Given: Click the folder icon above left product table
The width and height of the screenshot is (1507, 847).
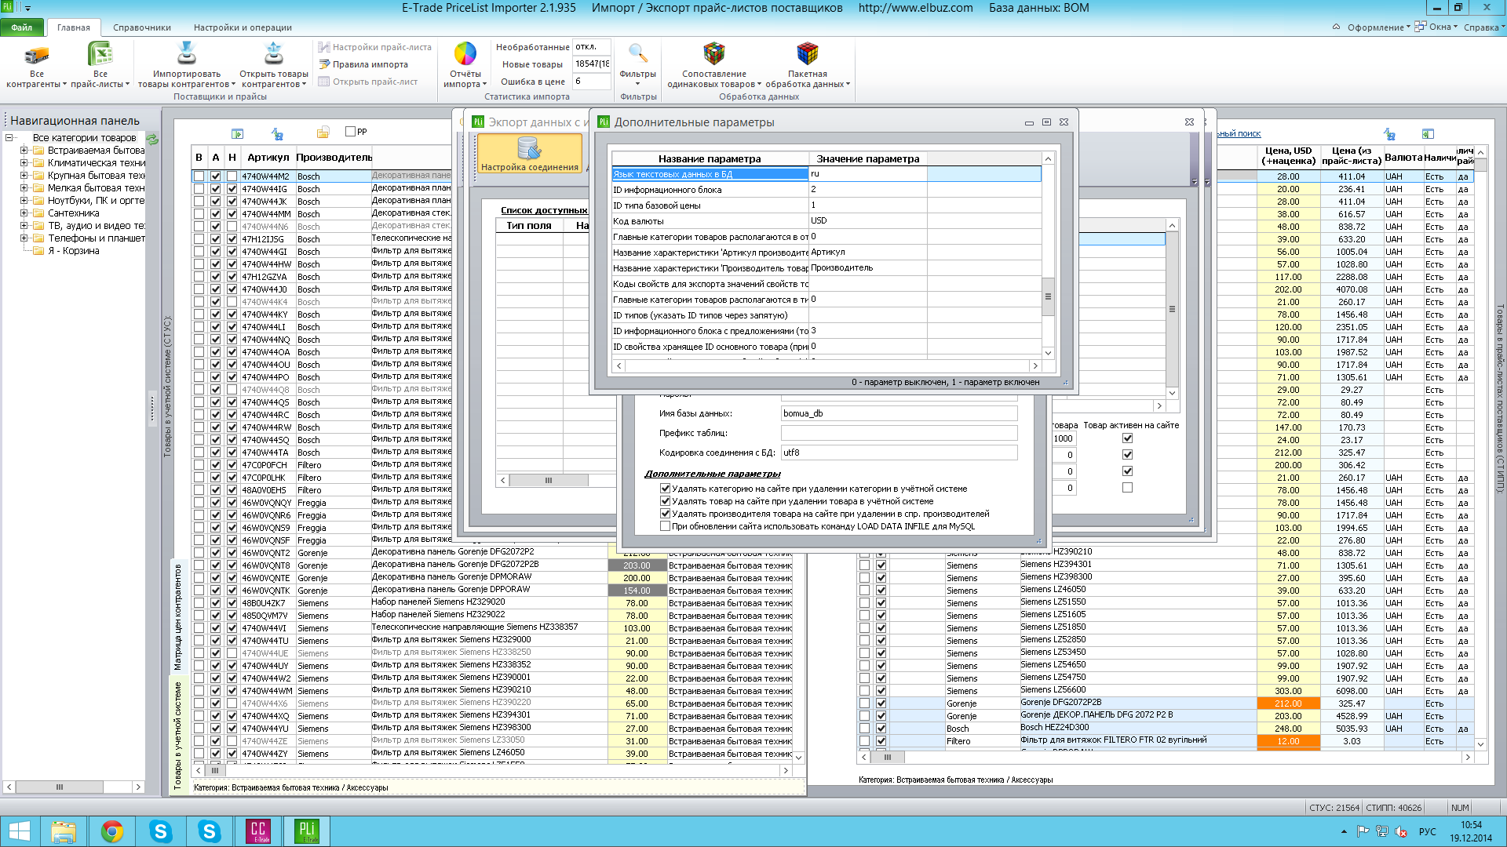Looking at the screenshot, I should (x=323, y=132).
